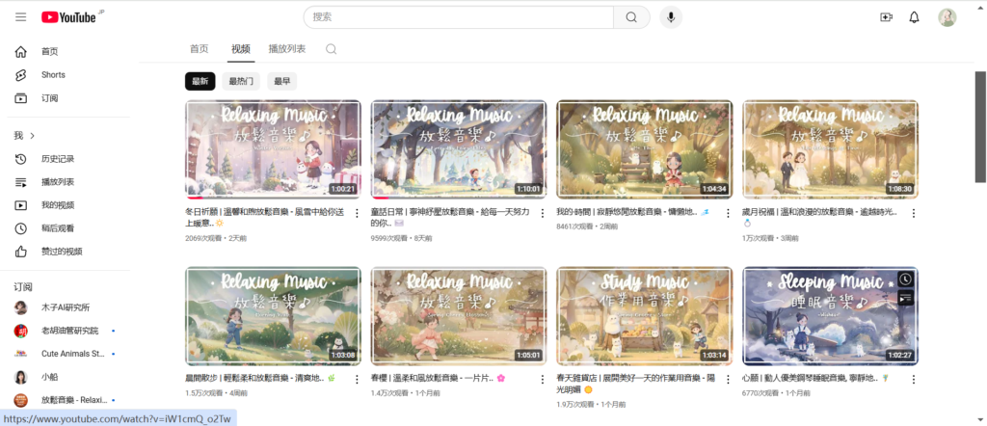Open Study Music 春天雜貨店 thumbnail
The height and width of the screenshot is (426, 987).
coord(645,316)
